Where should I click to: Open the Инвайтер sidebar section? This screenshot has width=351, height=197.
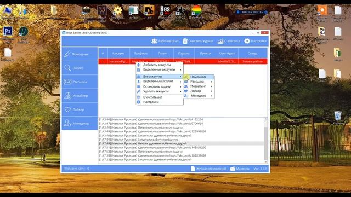tap(80, 96)
